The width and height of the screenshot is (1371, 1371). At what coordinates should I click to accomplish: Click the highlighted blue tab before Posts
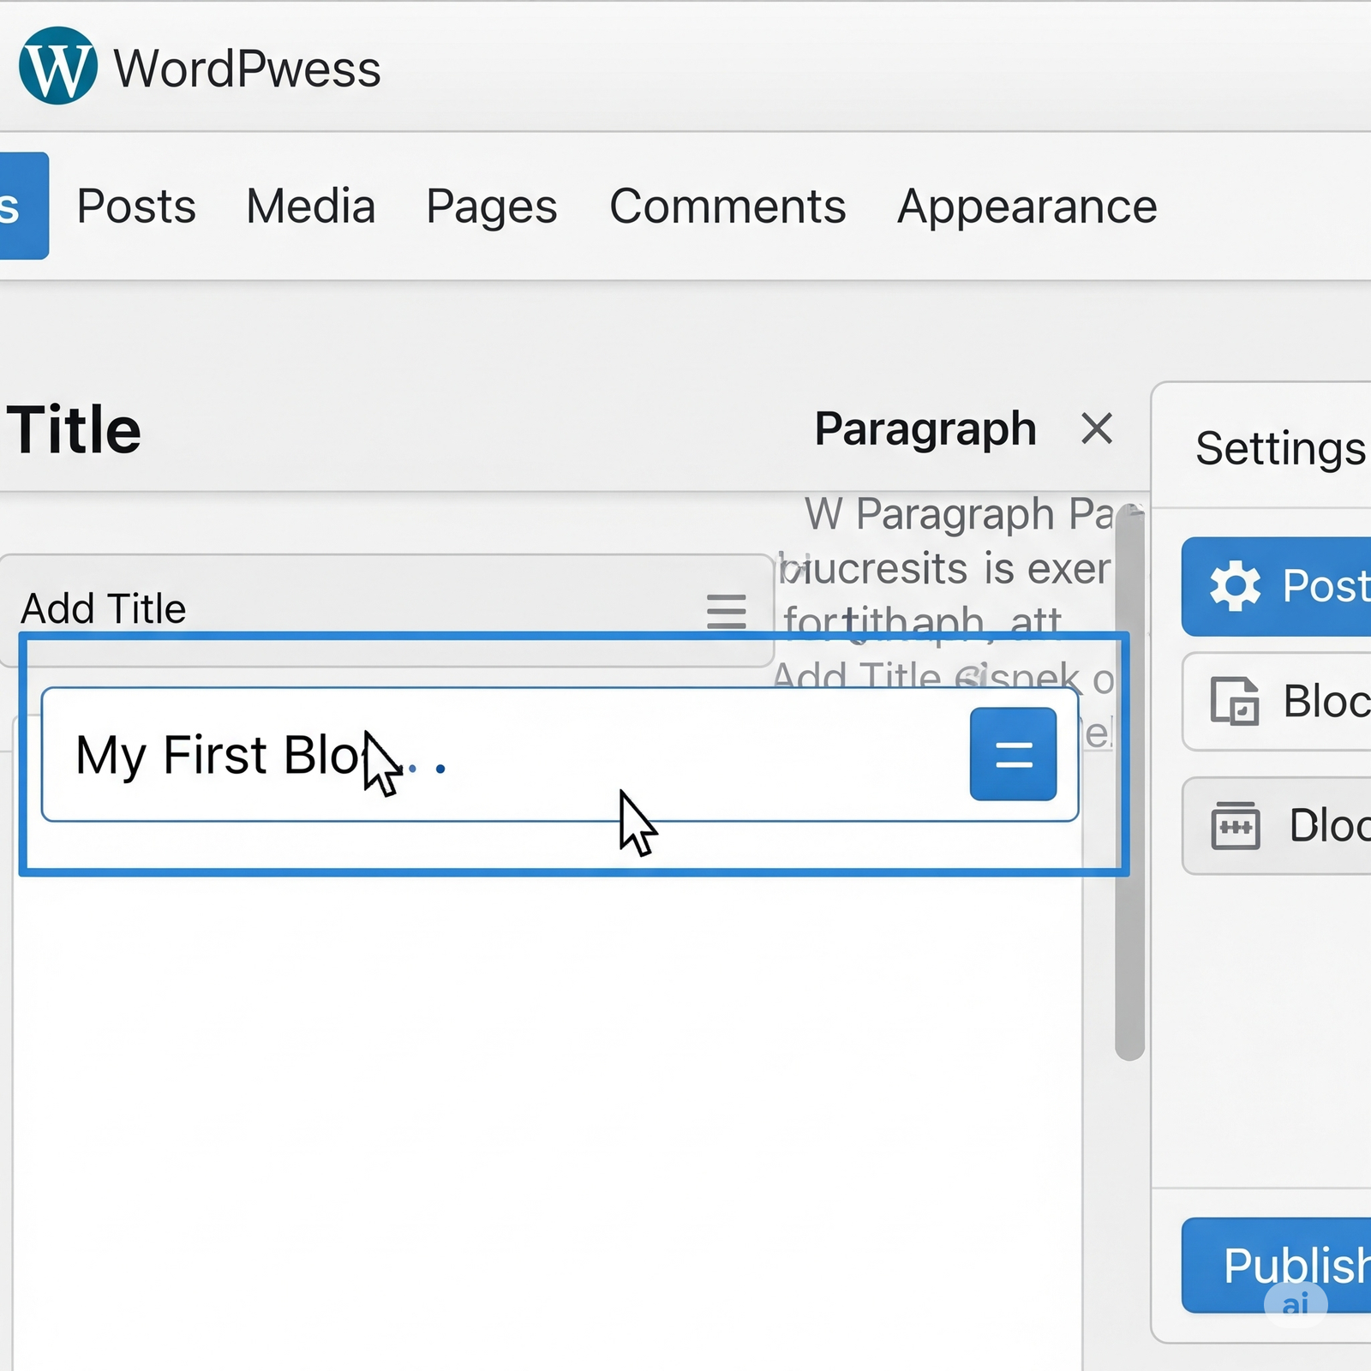24,206
